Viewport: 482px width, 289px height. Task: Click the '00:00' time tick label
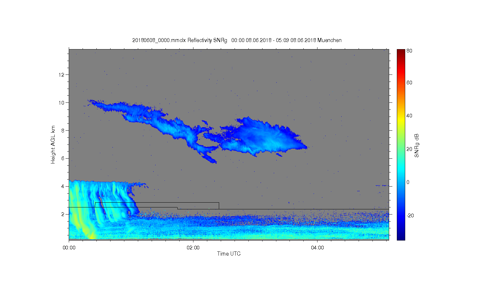69,248
